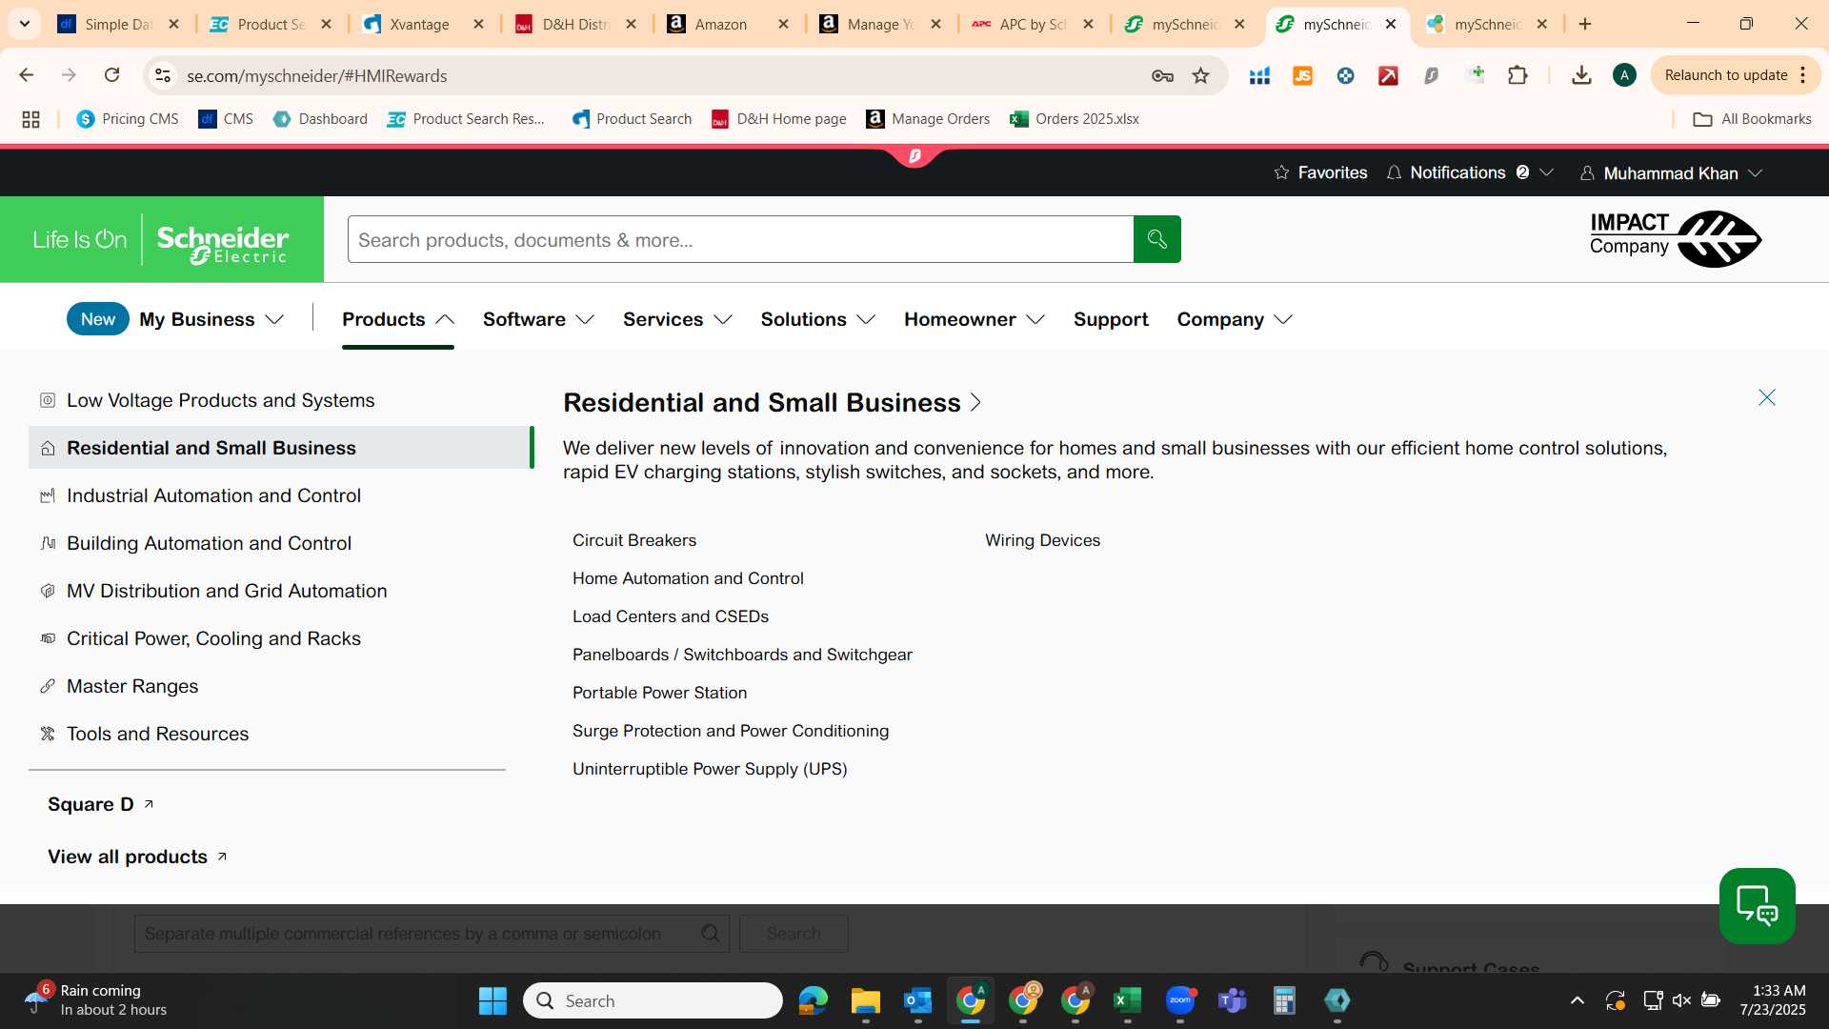Open a new browser tab

coord(1585,24)
